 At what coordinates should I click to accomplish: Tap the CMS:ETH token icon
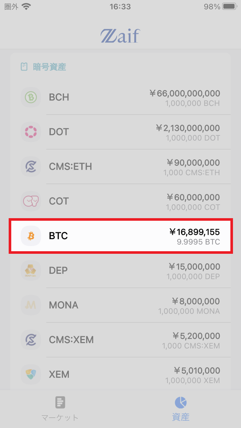tap(31, 167)
